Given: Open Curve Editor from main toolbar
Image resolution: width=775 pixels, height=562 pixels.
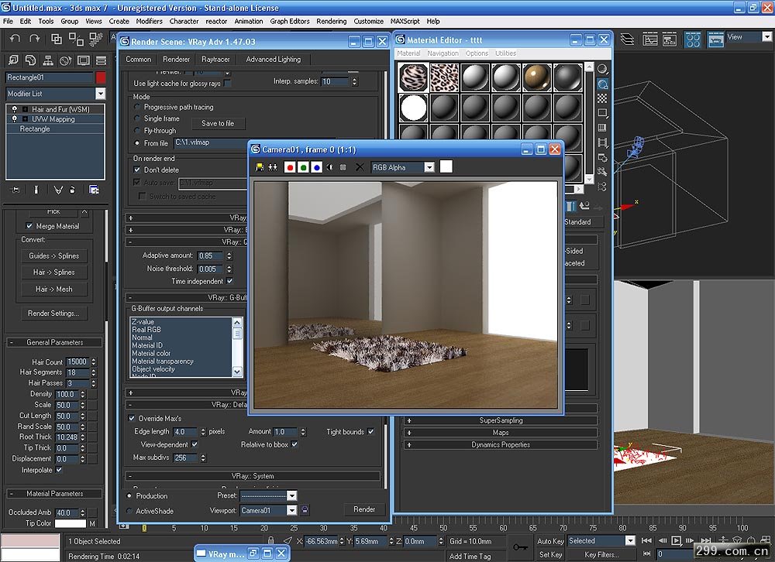Looking at the screenshot, I should [x=650, y=39].
